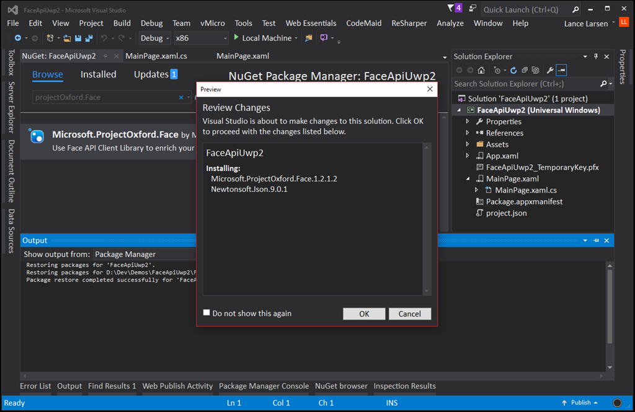Screen dimensions: 635x412
Task: Expand the References node
Action: (x=468, y=133)
